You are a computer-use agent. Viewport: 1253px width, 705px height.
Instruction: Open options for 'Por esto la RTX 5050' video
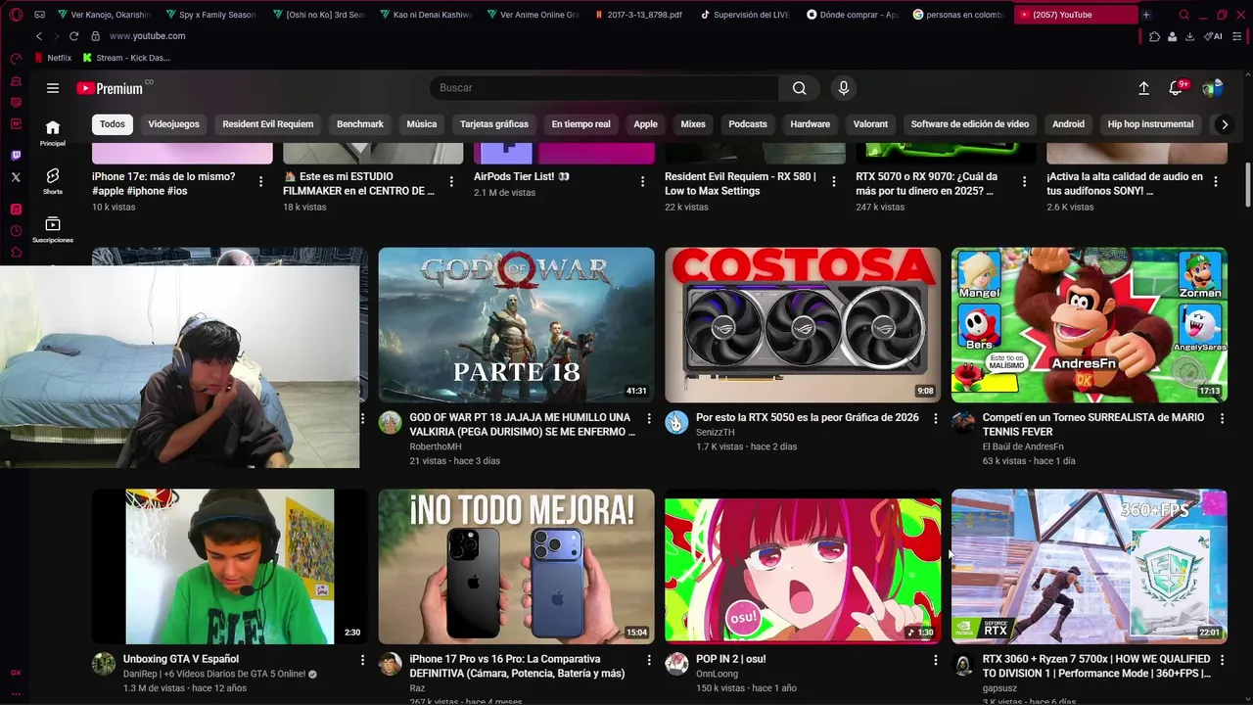935,418
